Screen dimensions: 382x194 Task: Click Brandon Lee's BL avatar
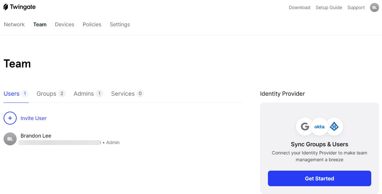[10, 139]
